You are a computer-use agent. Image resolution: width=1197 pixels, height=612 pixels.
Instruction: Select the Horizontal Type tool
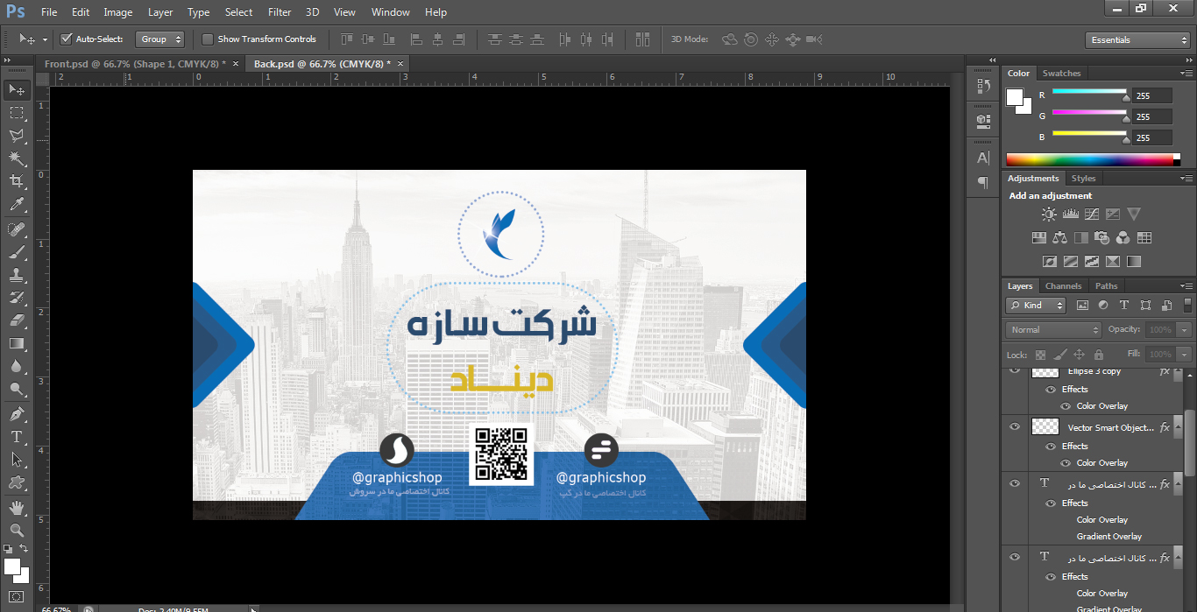pos(16,437)
